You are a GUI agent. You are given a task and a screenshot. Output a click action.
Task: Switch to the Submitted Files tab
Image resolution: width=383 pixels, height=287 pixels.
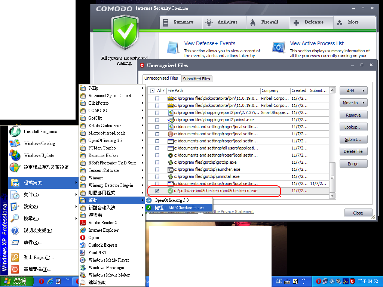[196, 79]
